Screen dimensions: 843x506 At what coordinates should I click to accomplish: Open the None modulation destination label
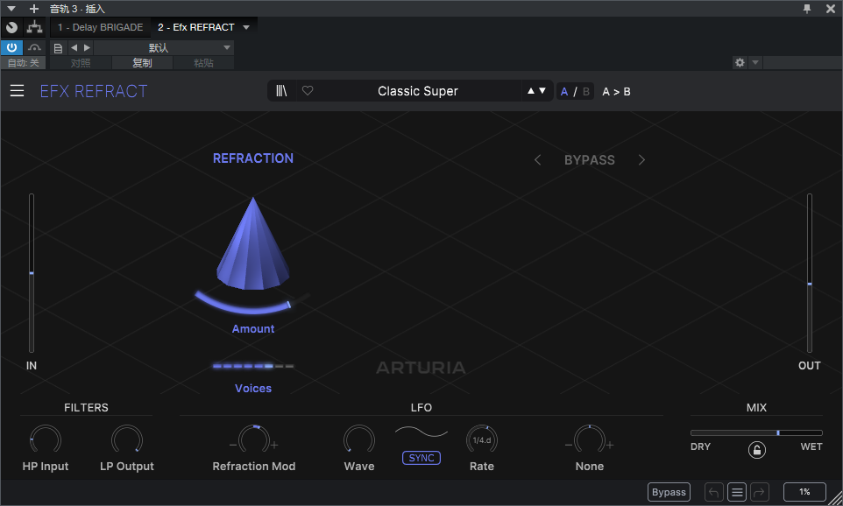[590, 467]
